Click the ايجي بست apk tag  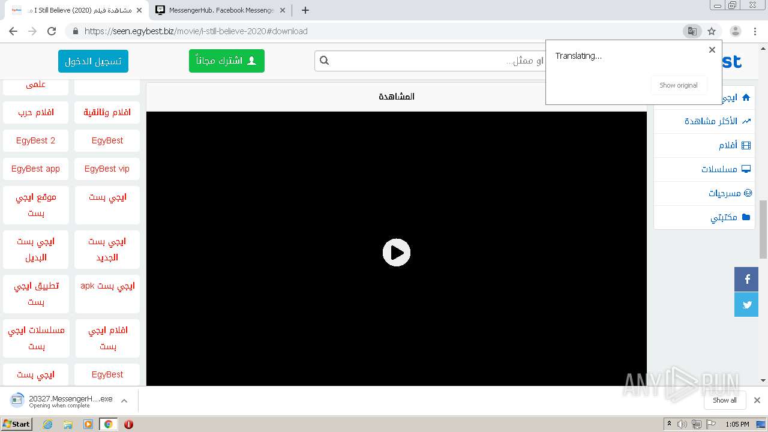[x=107, y=294]
